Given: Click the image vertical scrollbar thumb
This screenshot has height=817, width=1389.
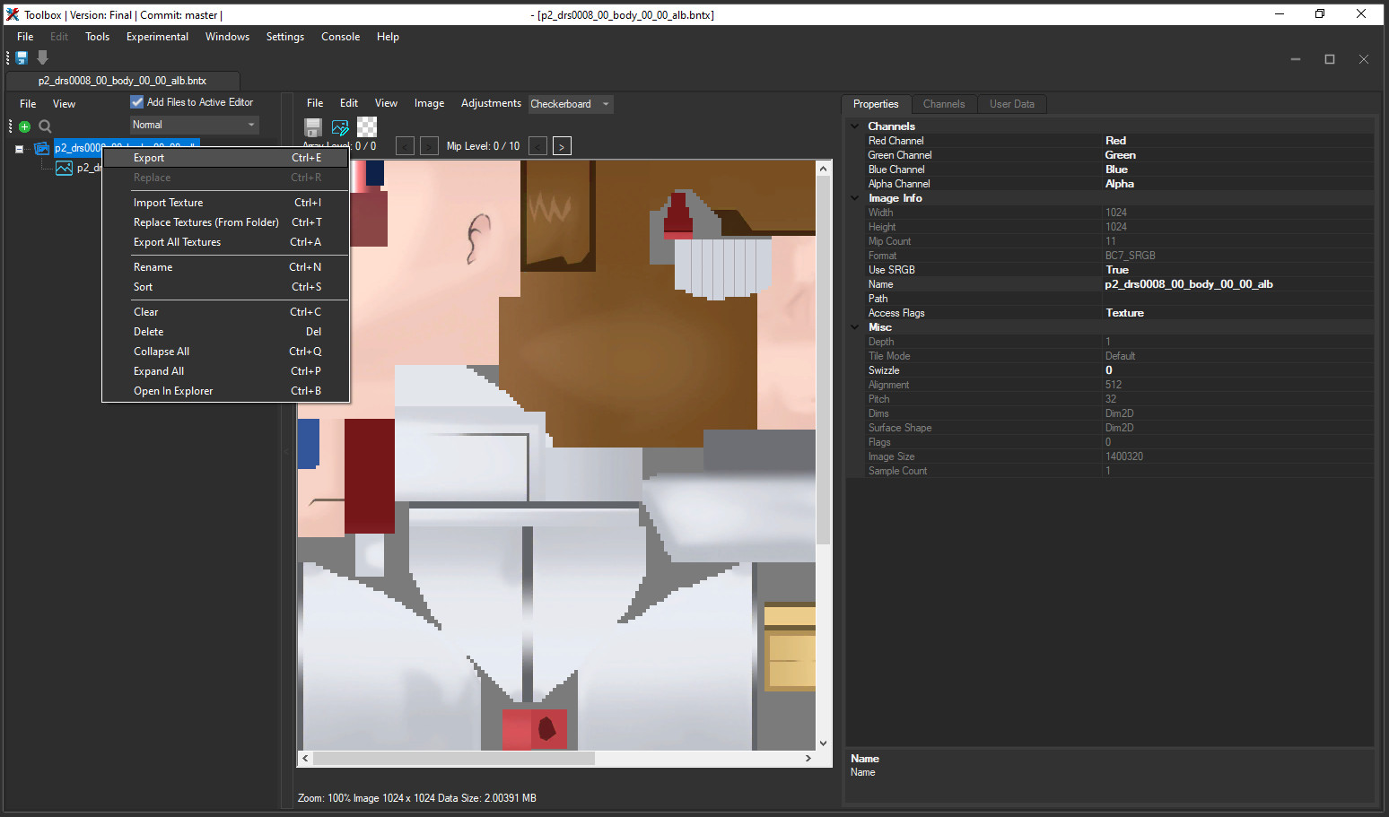Looking at the screenshot, I should tap(823, 360).
